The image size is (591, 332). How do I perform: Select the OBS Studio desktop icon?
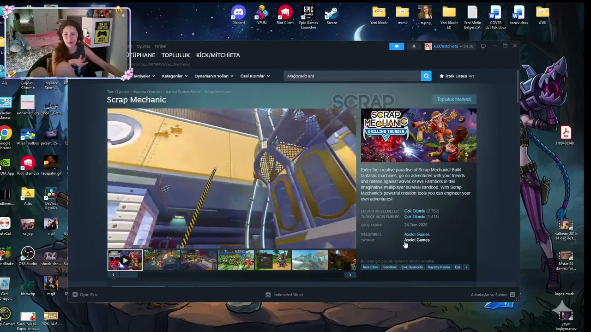(x=28, y=256)
